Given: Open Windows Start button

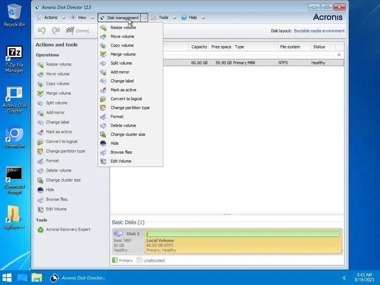Looking at the screenshot, I should click(7, 278).
